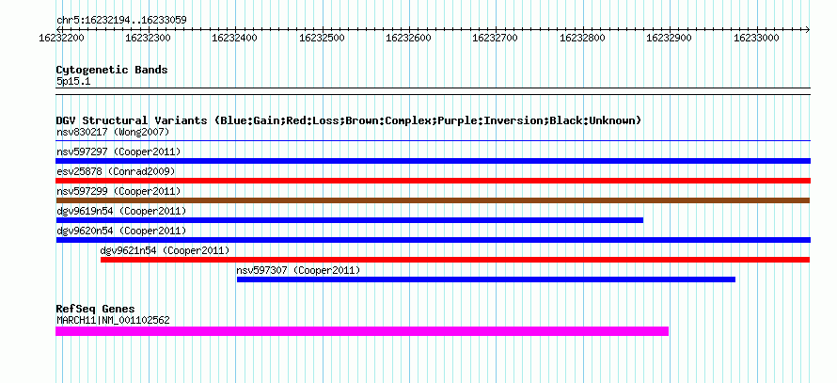Open variant dgv9621n54 (Cooper2011) label

165,250
